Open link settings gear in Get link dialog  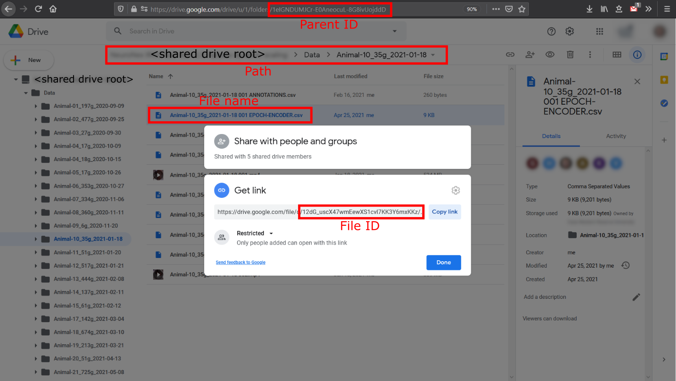click(456, 190)
